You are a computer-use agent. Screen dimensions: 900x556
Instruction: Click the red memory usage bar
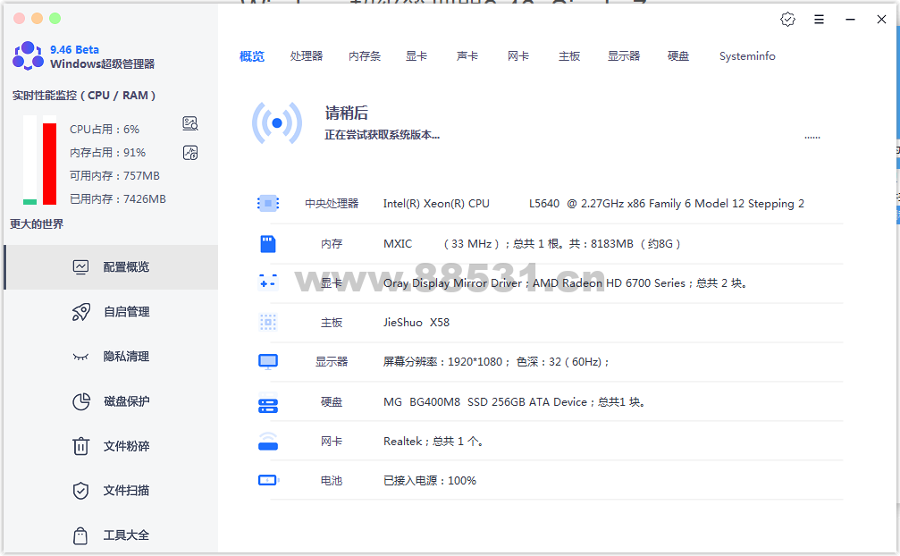(x=49, y=164)
